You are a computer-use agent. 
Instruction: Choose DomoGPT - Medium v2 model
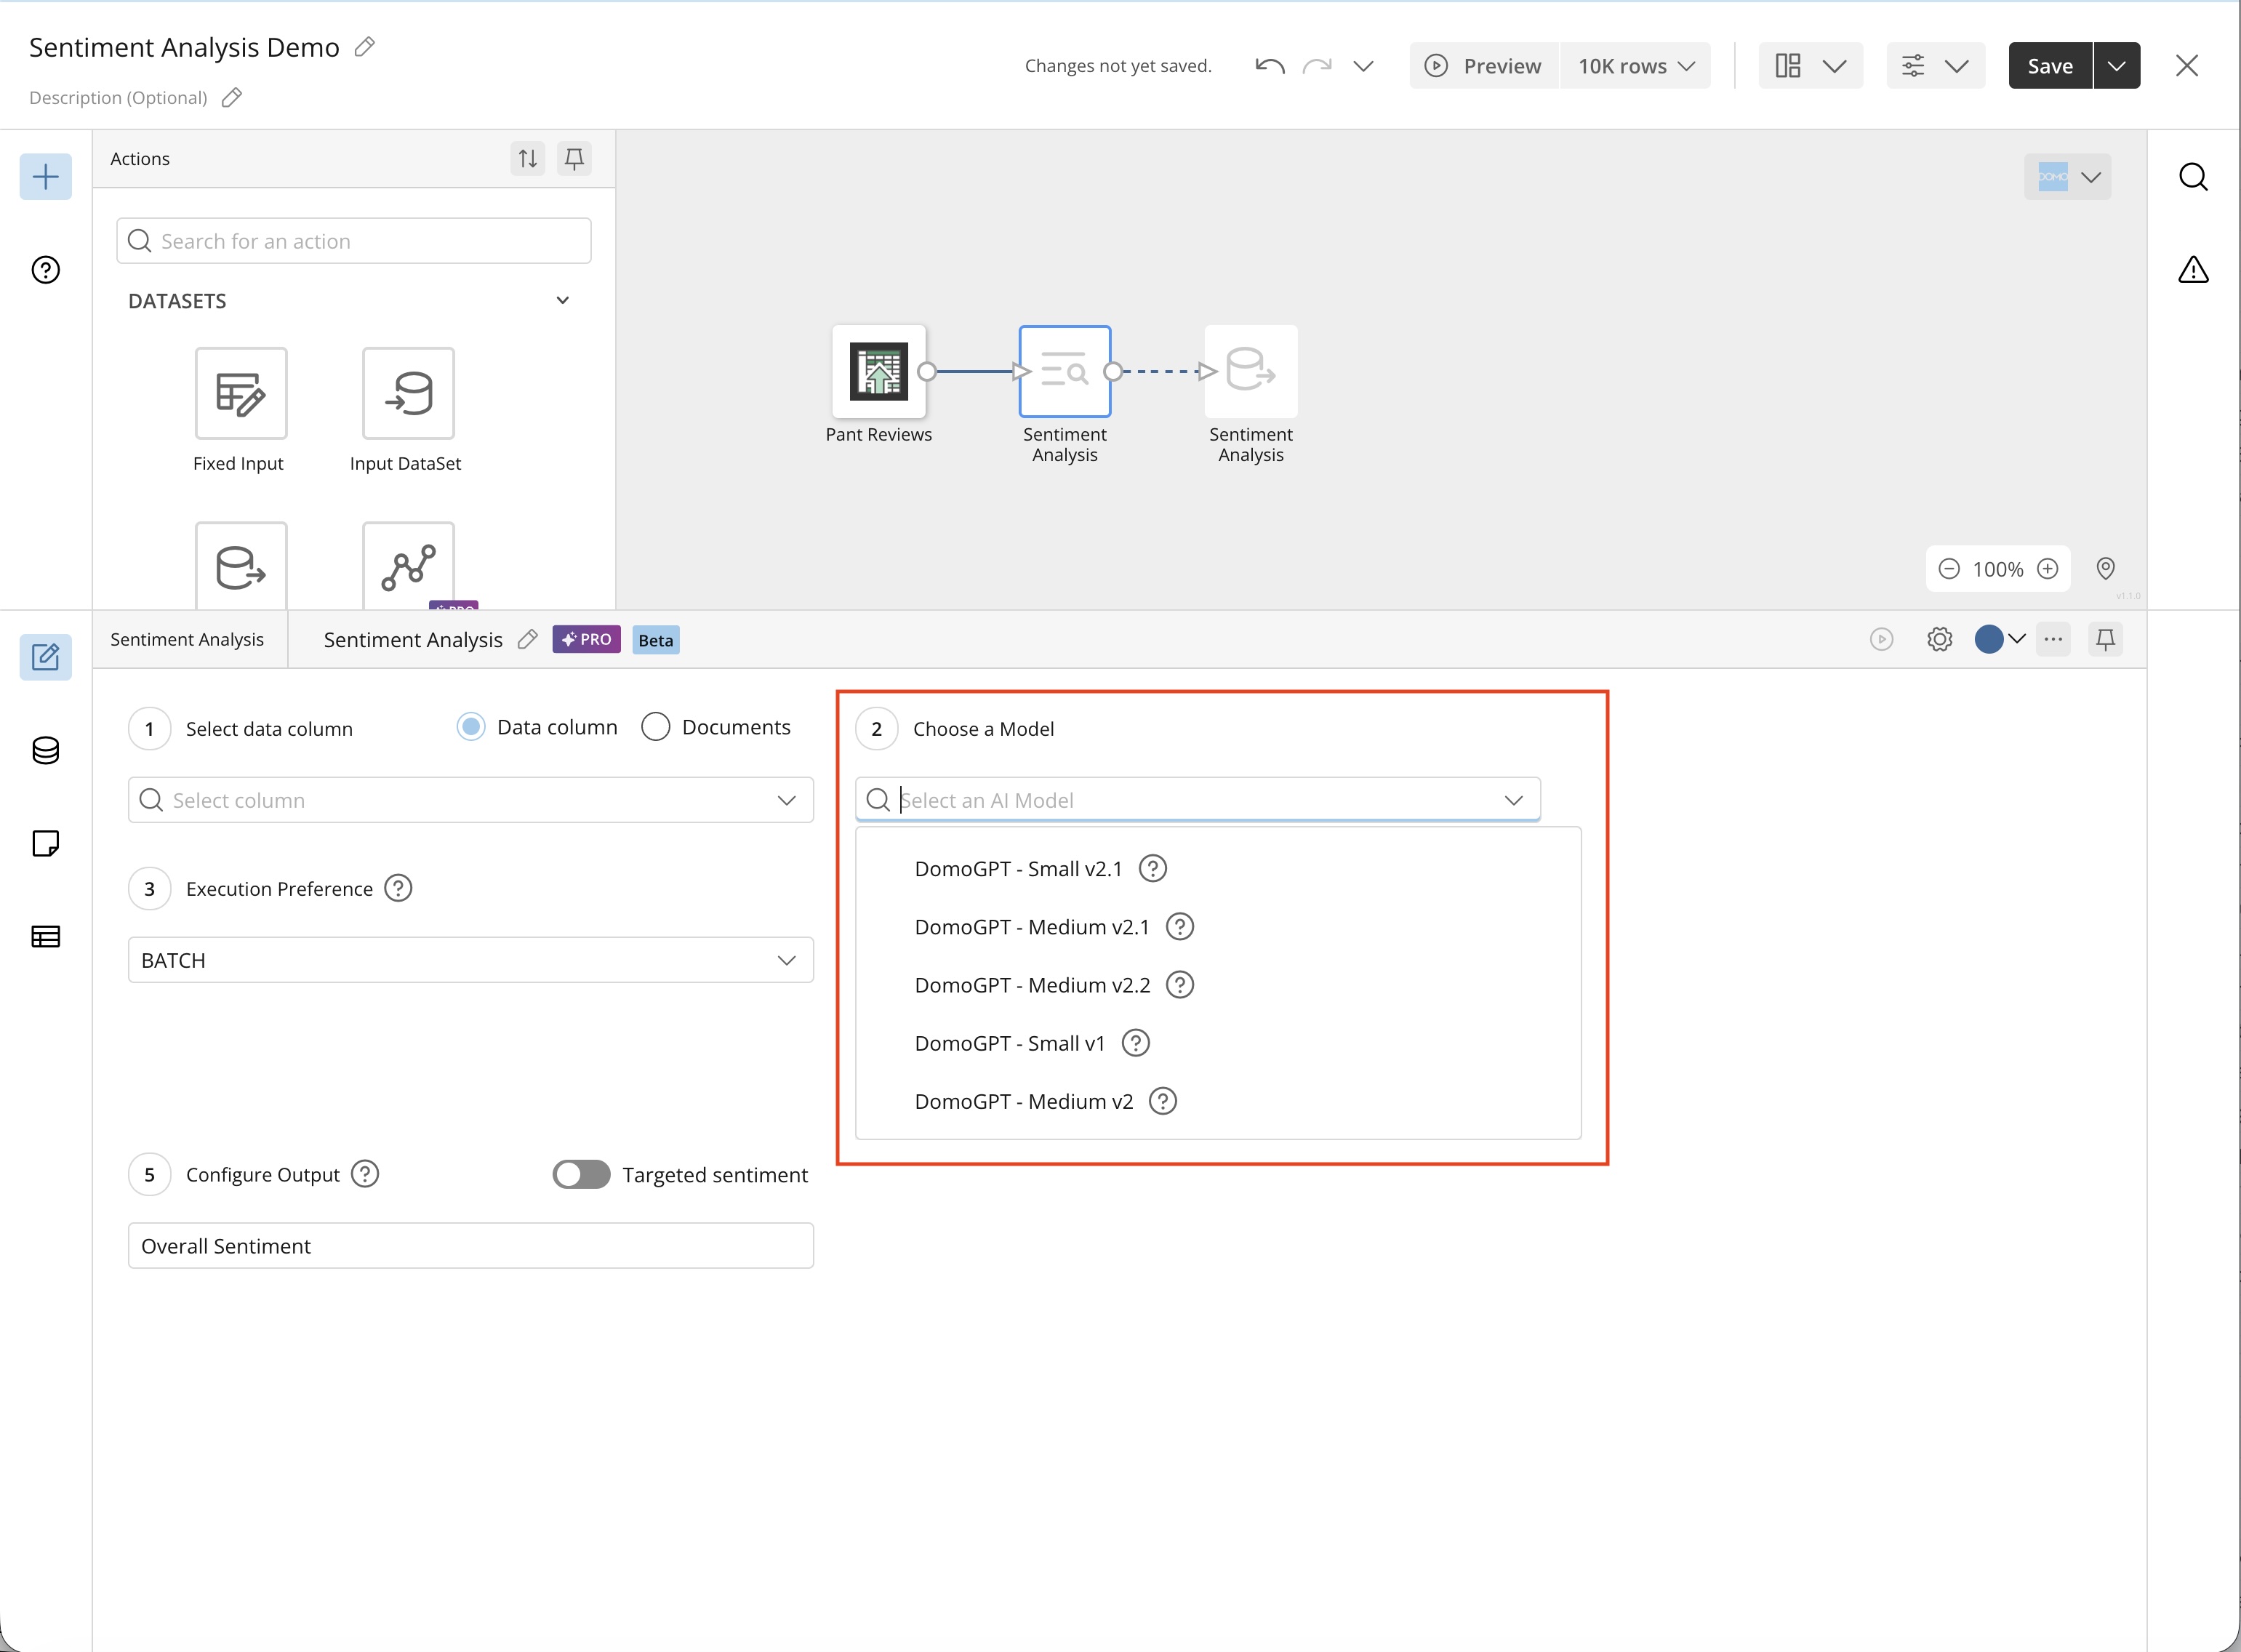tap(1023, 1101)
